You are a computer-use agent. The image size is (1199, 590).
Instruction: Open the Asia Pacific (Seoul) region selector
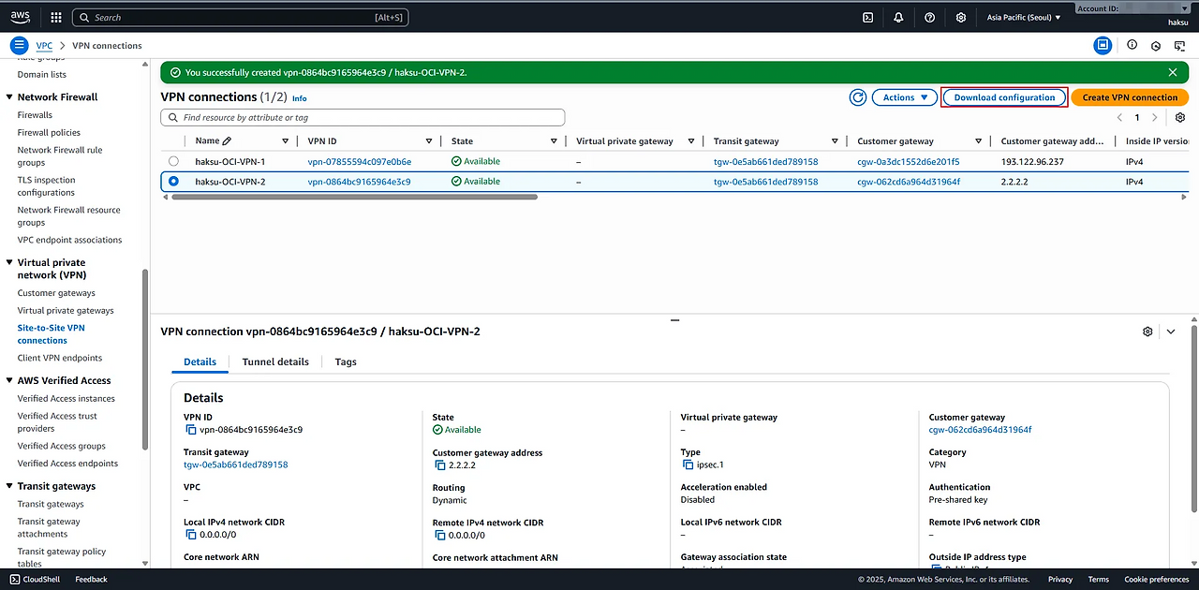click(x=1024, y=17)
